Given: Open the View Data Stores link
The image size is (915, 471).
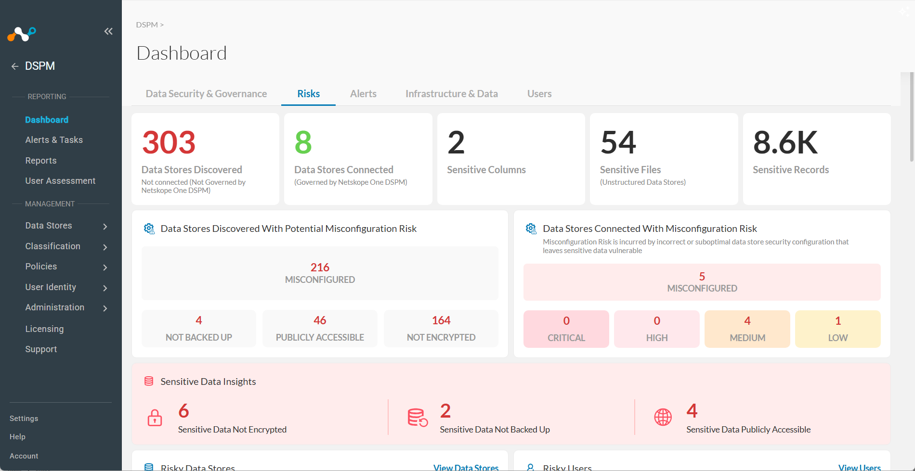Looking at the screenshot, I should (466, 467).
